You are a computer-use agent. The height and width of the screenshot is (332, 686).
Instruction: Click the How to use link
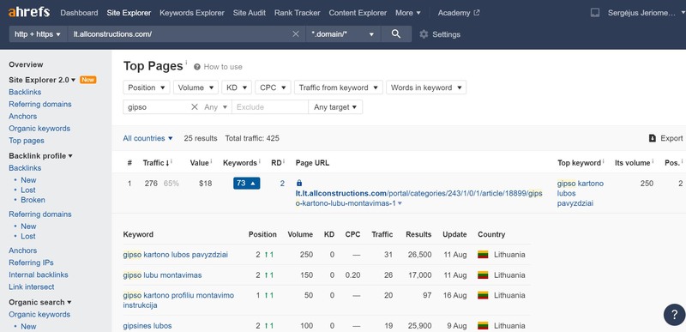pos(223,67)
